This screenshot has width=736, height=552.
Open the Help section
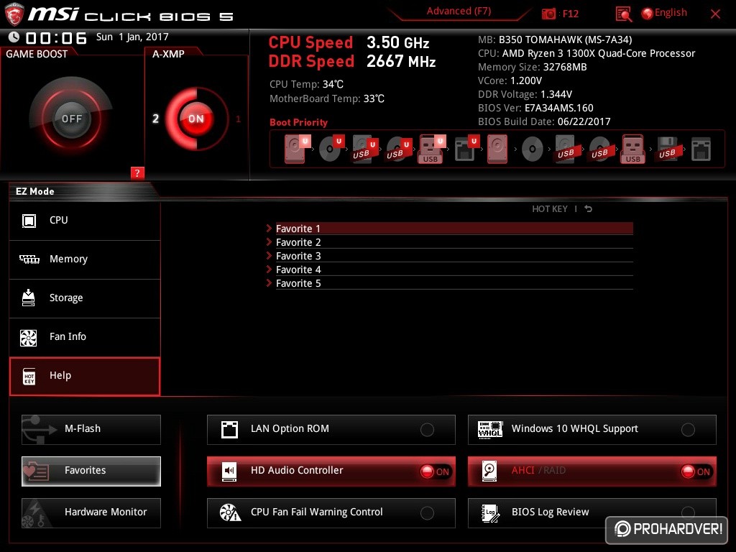tap(85, 376)
